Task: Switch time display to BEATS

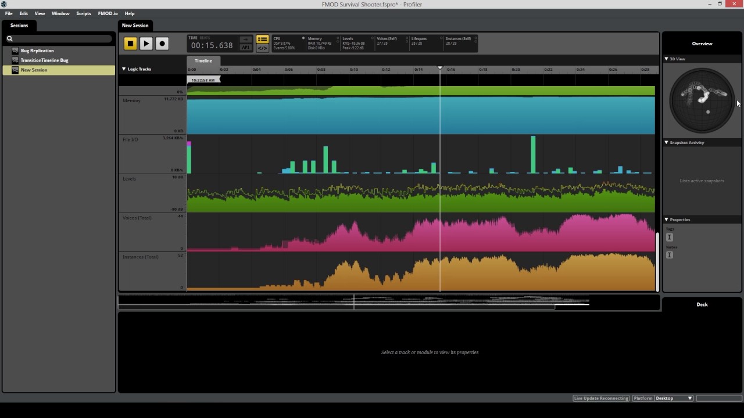Action: pos(205,38)
